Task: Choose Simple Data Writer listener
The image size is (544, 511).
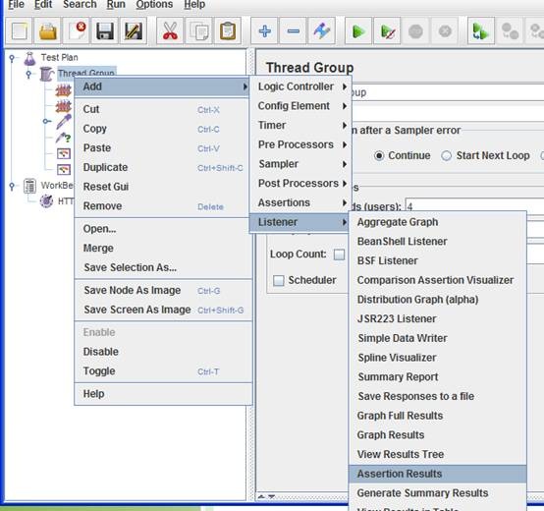Action: tap(438, 338)
